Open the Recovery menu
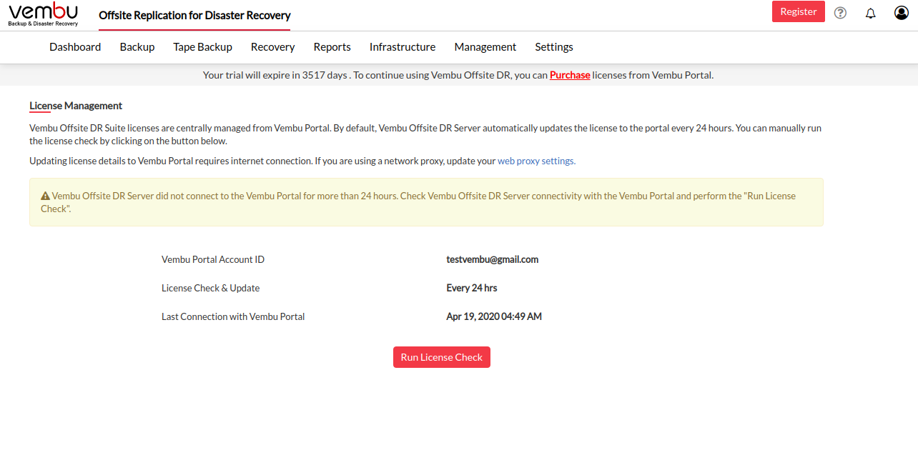This screenshot has width=918, height=455. [x=272, y=47]
